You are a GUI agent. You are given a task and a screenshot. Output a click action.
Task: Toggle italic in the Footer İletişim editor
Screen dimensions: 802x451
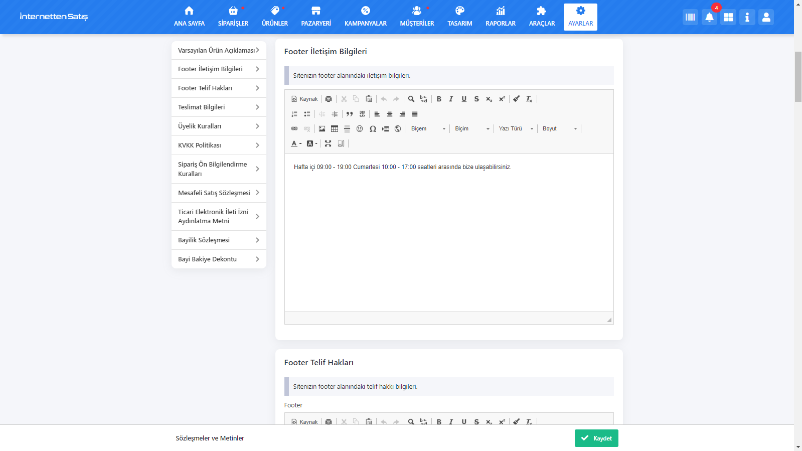(451, 99)
